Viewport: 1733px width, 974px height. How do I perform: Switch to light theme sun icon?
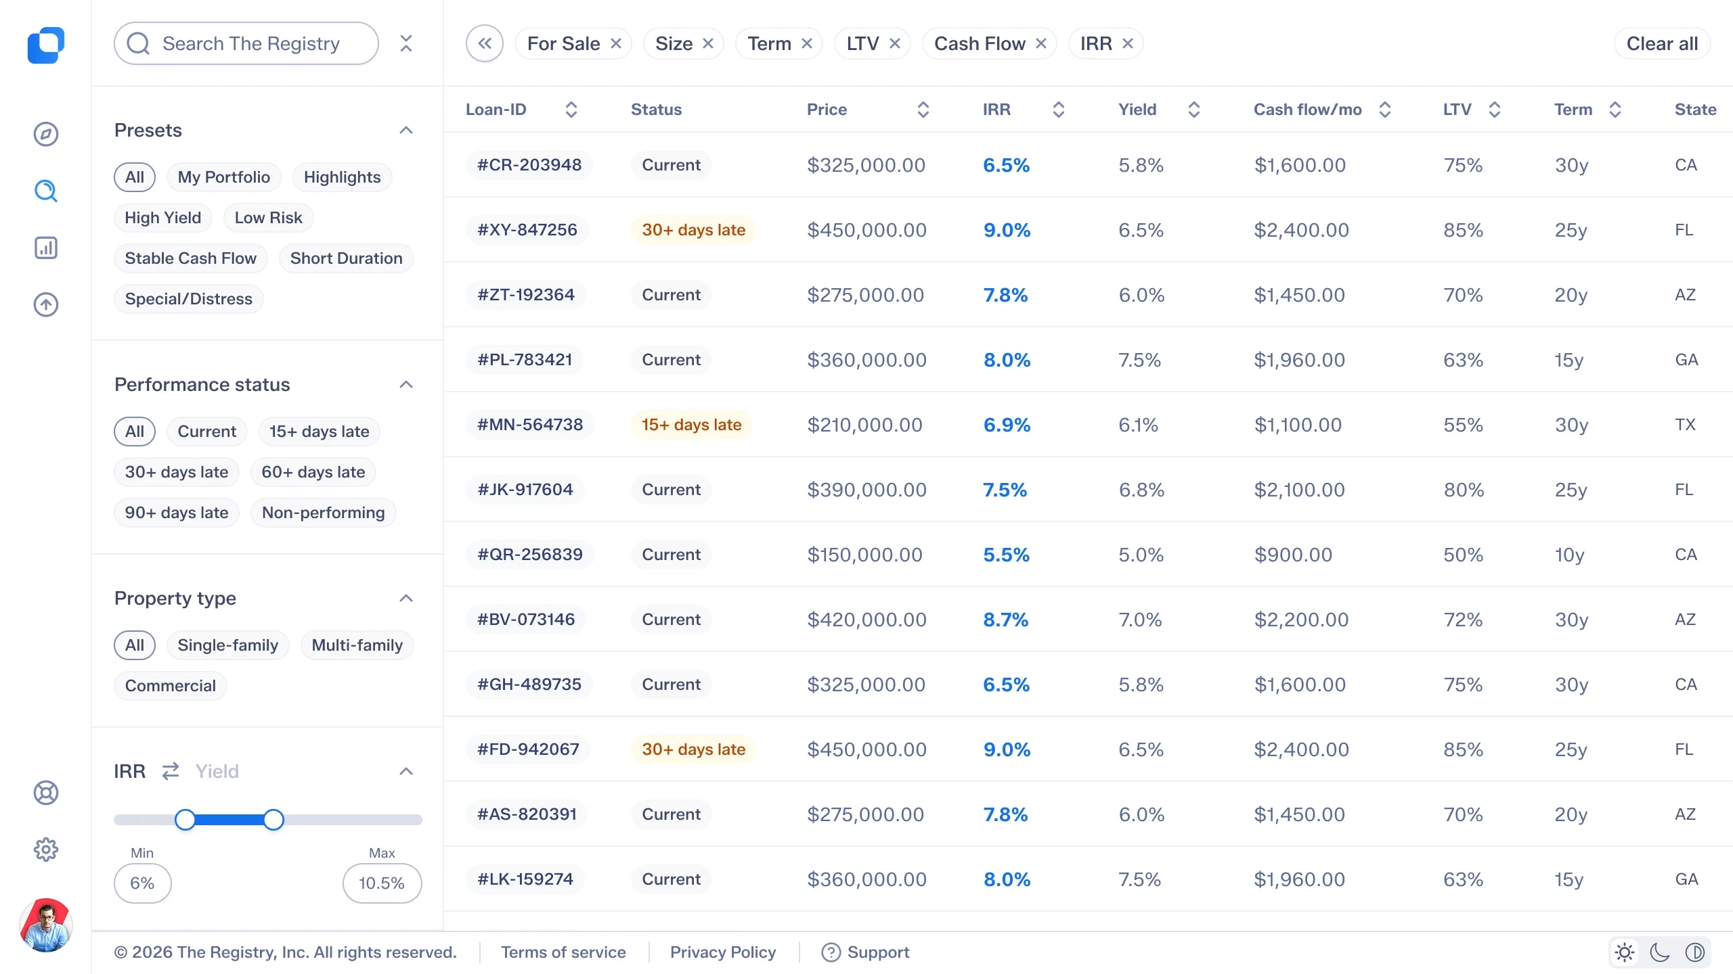[x=1625, y=952]
